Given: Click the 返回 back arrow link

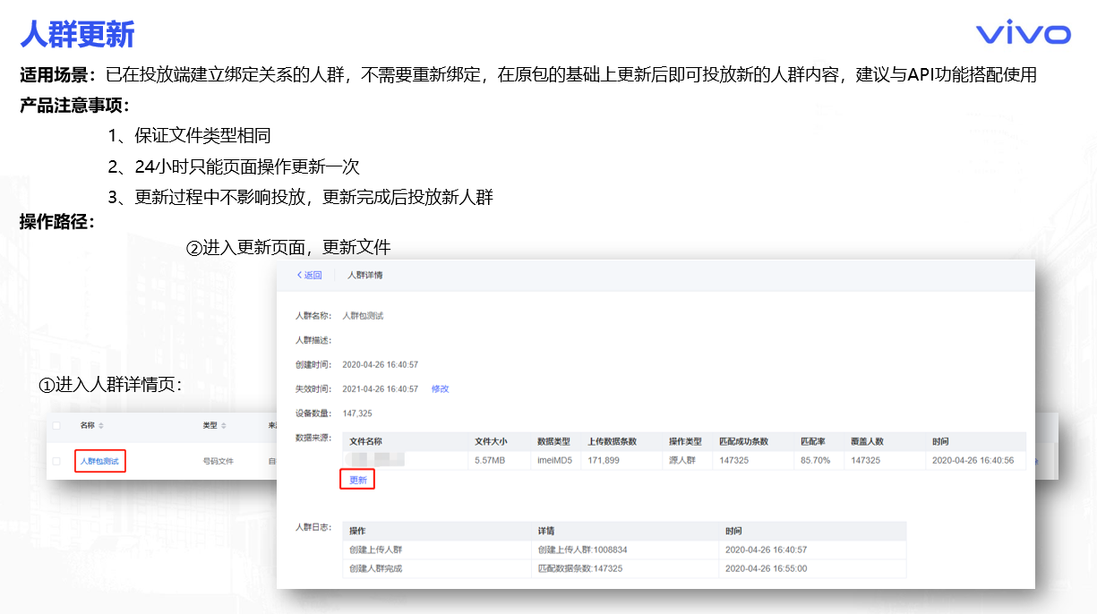Looking at the screenshot, I should [309, 275].
